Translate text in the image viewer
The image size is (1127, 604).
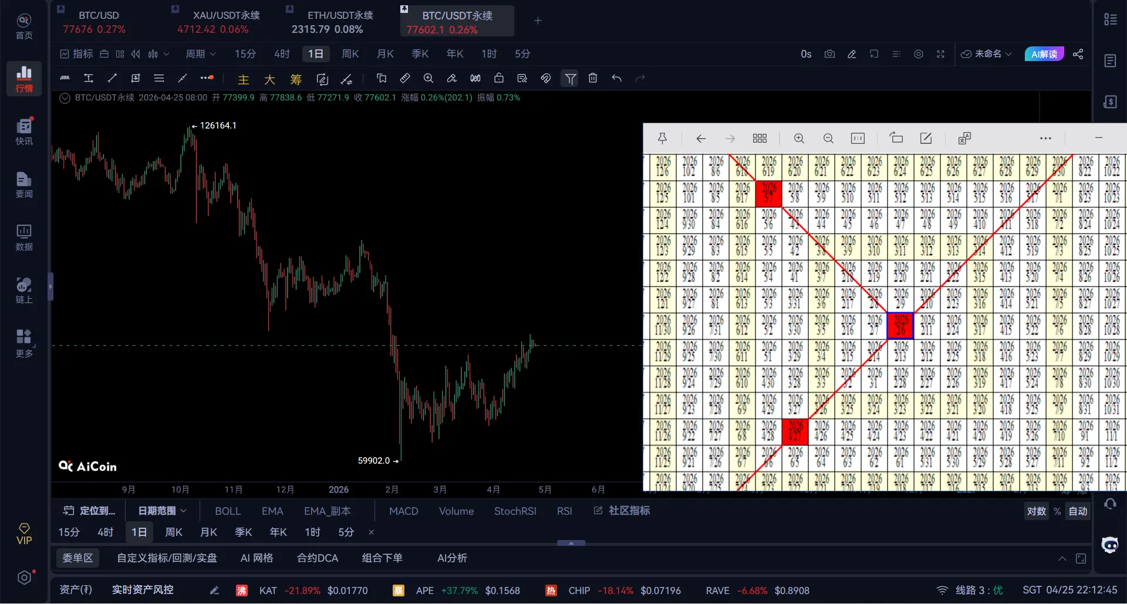click(x=964, y=138)
